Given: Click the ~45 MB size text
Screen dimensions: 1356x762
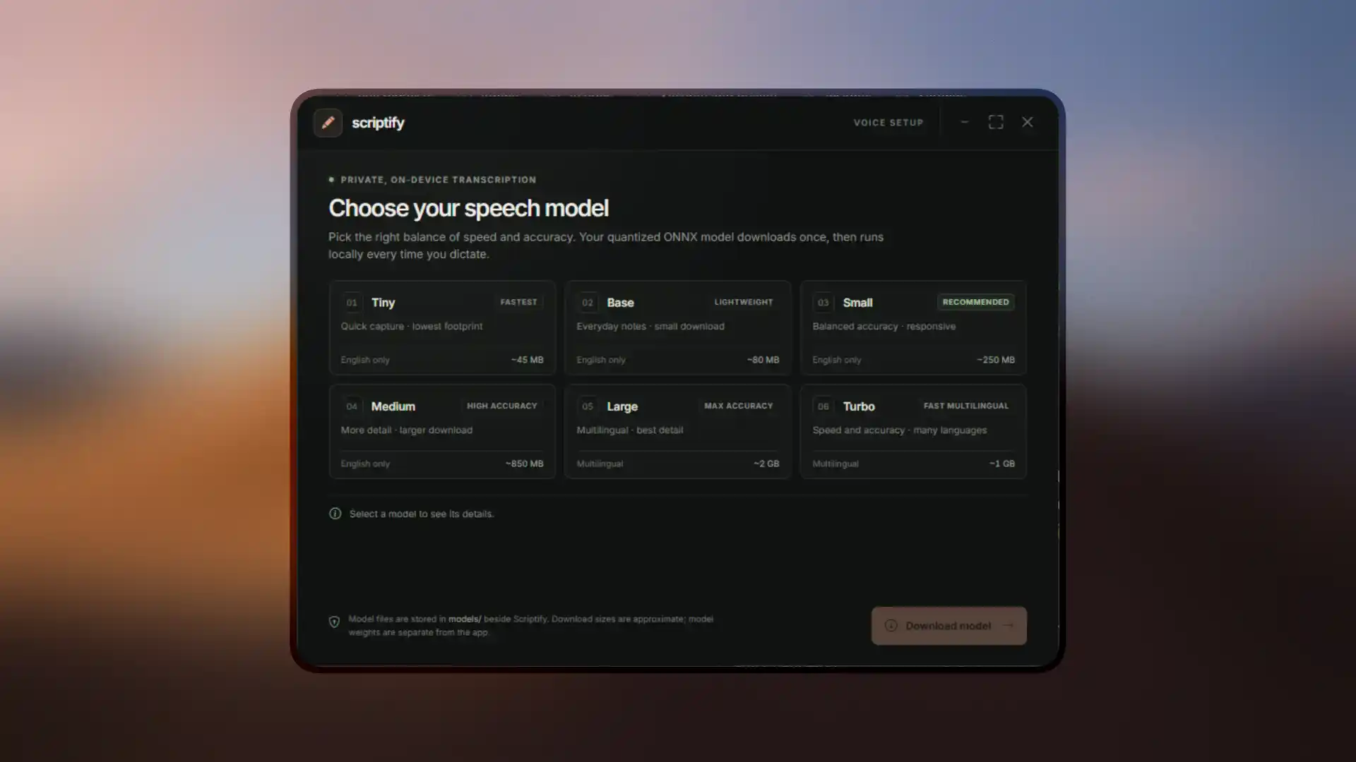Looking at the screenshot, I should pyautogui.click(x=528, y=360).
